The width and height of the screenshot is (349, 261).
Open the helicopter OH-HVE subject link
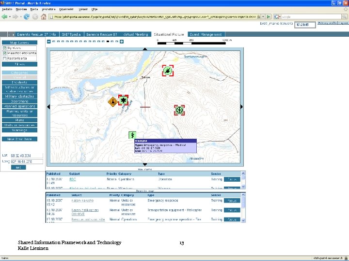tap(85, 212)
